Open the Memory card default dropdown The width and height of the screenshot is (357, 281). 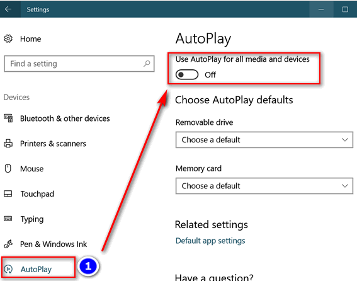(x=264, y=186)
